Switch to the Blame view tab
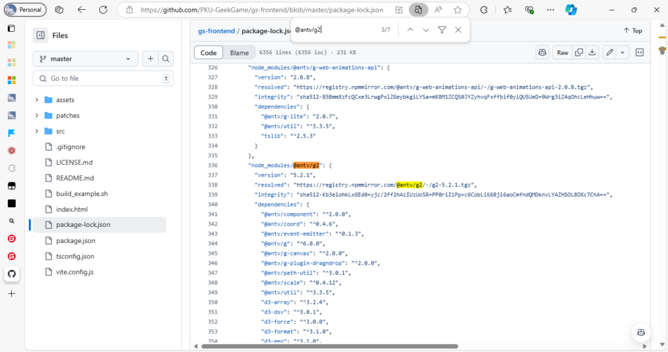668x352 pixels. pos(239,52)
